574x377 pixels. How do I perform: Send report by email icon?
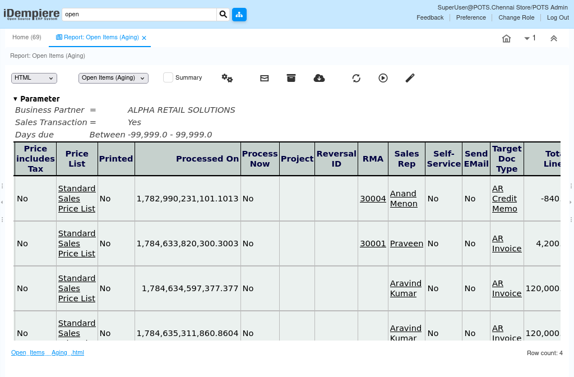tap(265, 78)
